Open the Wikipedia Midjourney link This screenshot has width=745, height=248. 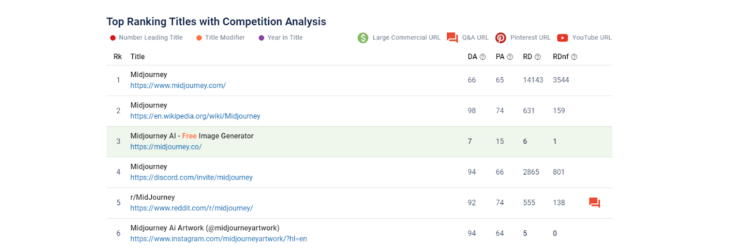pyautogui.click(x=195, y=116)
